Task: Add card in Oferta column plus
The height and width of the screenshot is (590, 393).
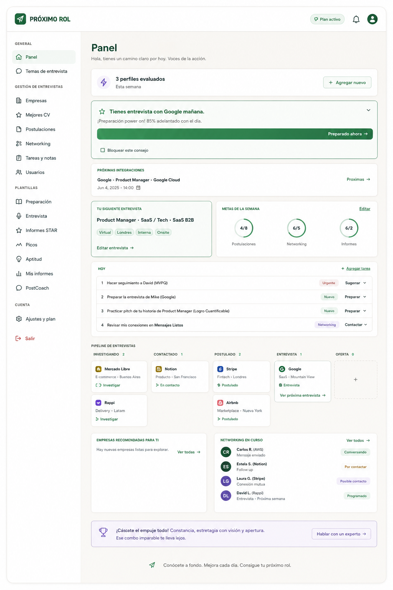Action: 355,380
